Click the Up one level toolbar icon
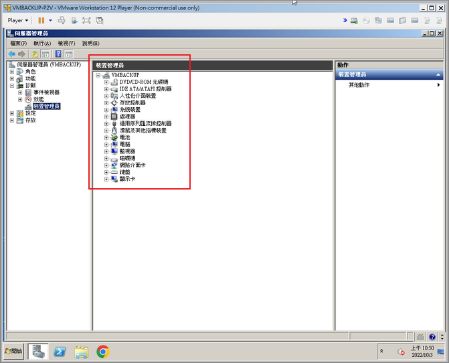The height and width of the screenshot is (363, 449). pyautogui.click(x=35, y=54)
